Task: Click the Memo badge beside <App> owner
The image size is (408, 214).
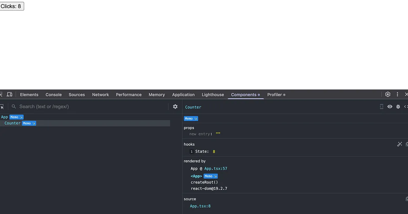Action: 210,176
